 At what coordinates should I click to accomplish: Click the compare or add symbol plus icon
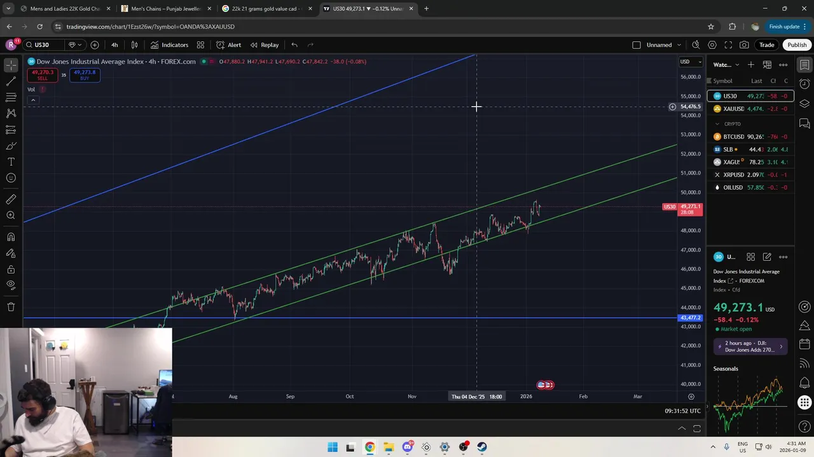coord(95,45)
